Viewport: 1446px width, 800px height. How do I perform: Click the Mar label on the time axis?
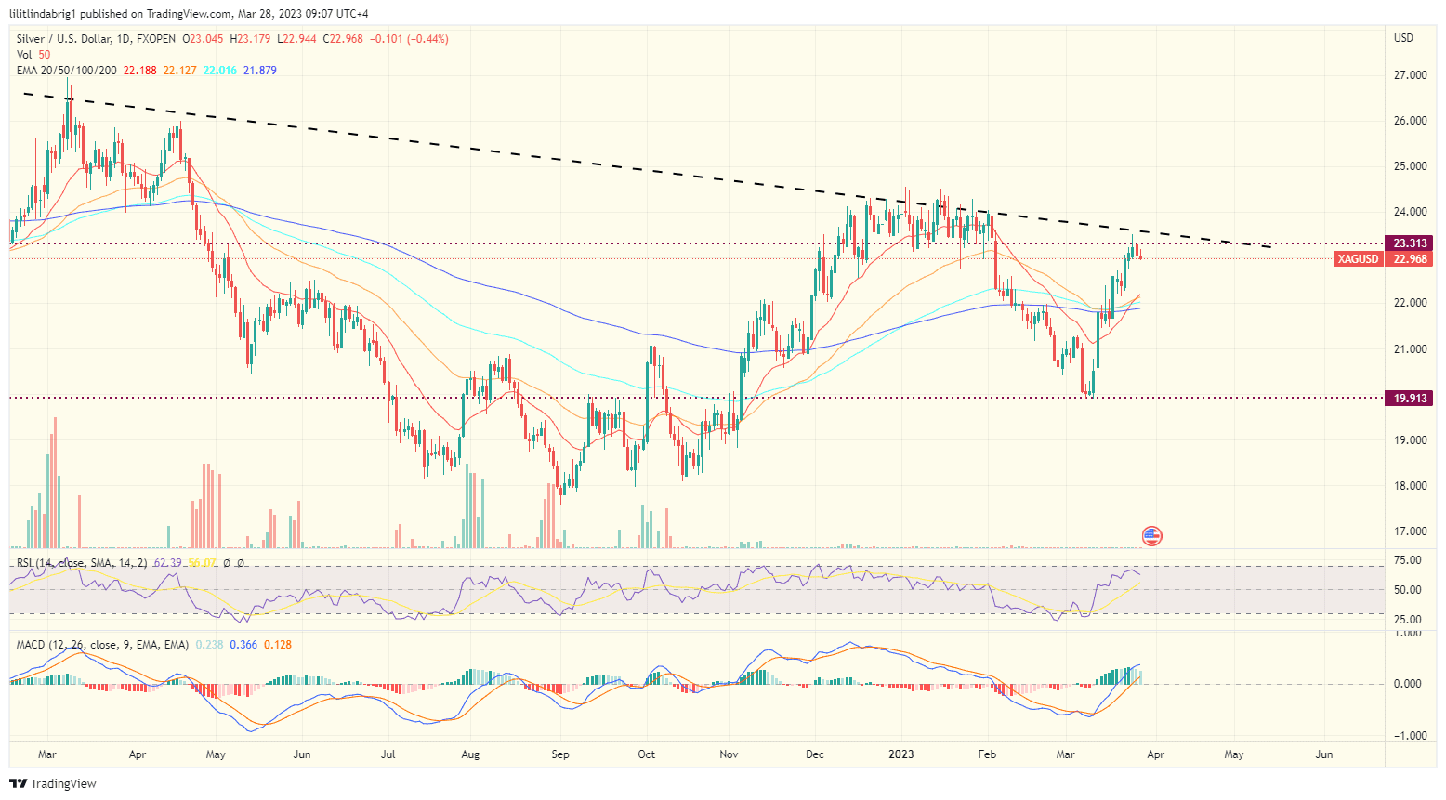(46, 754)
